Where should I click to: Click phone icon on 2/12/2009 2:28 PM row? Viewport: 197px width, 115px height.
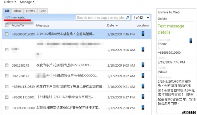143,108
